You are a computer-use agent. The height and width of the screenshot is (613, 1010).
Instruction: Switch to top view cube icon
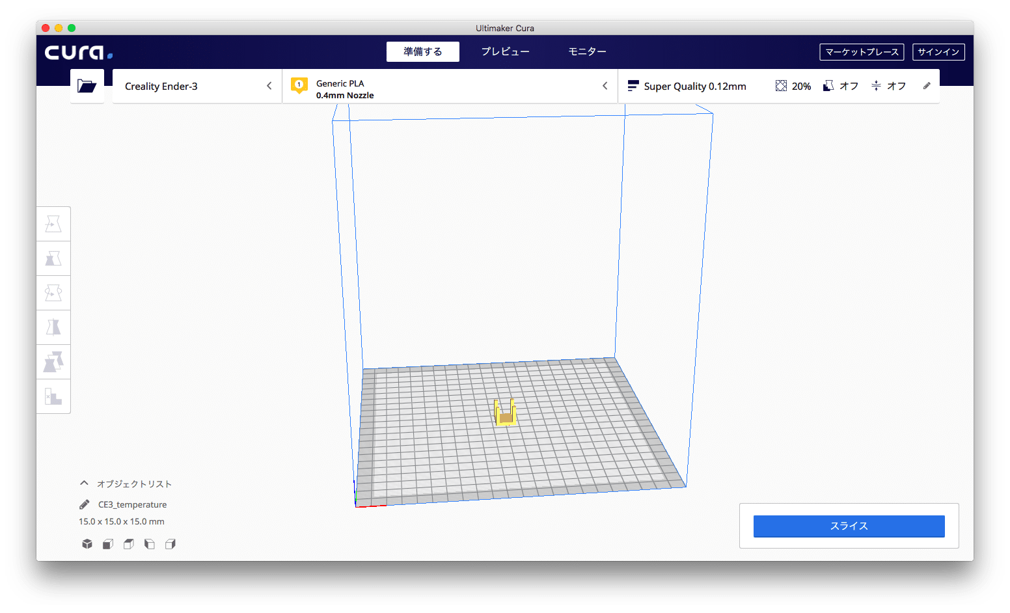pos(129,544)
